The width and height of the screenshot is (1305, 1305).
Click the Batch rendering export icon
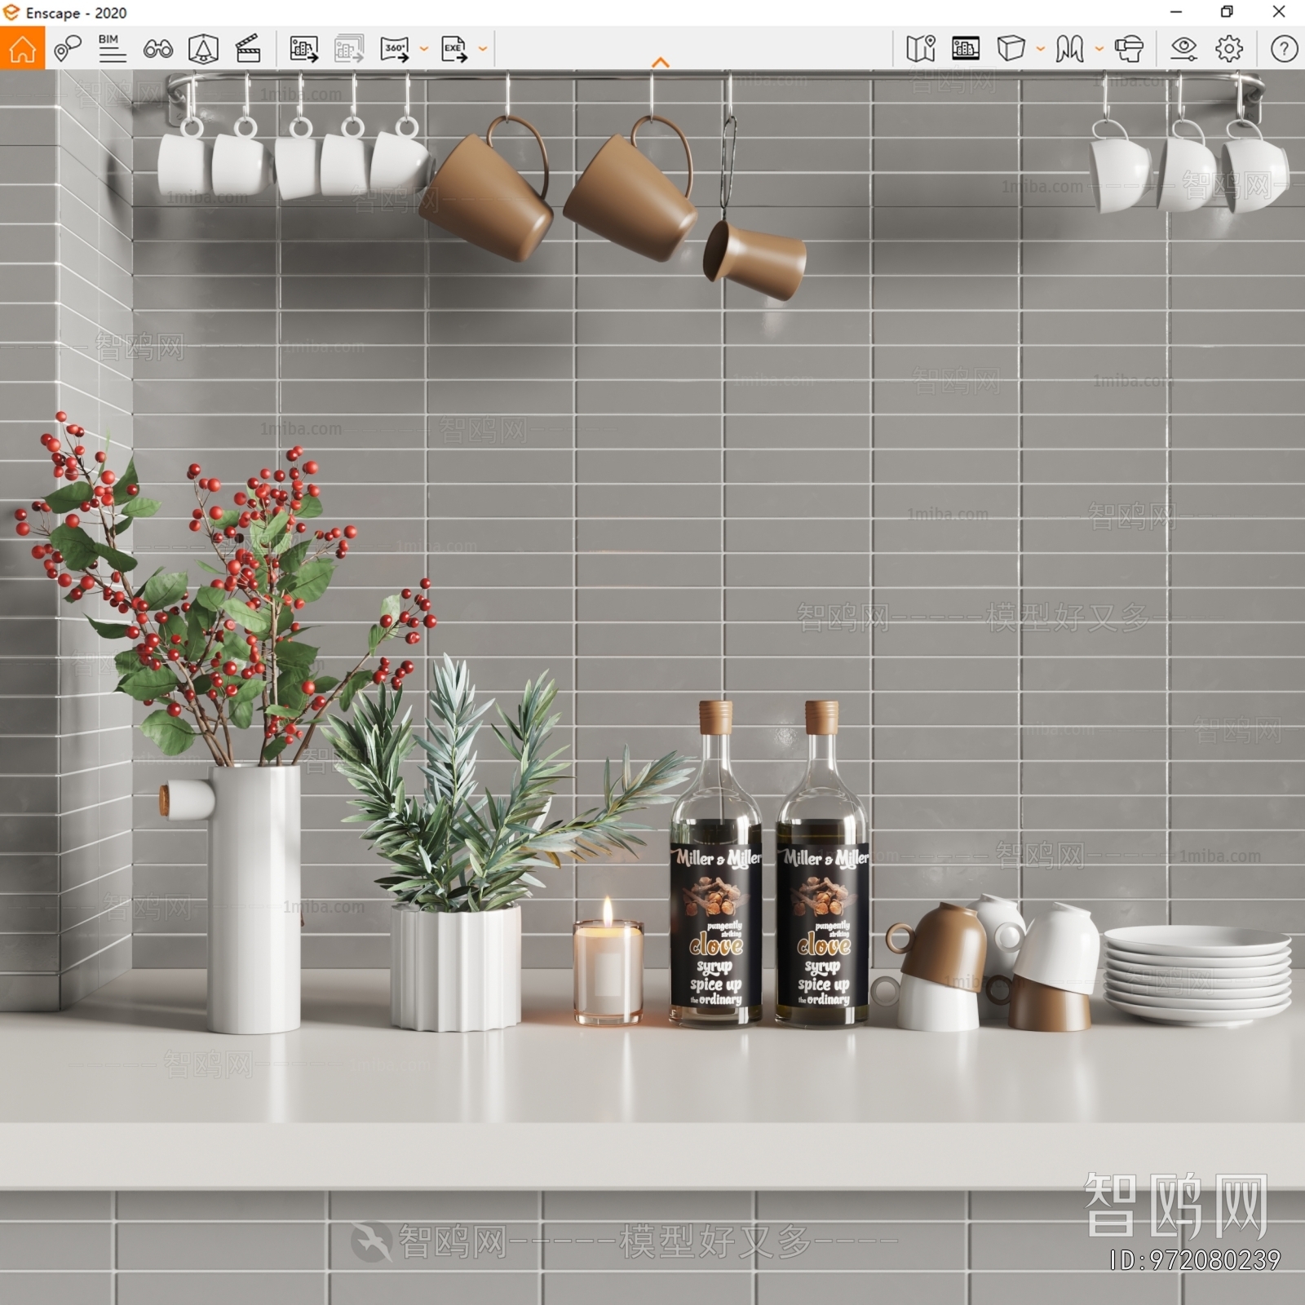[349, 49]
